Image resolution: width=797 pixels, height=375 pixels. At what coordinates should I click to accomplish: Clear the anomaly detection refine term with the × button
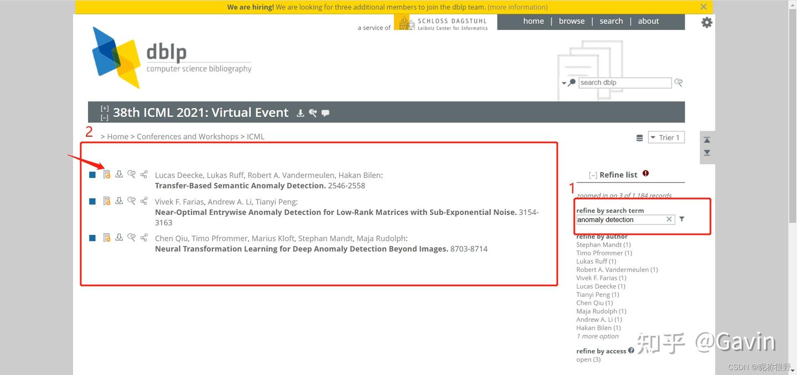pyautogui.click(x=669, y=219)
